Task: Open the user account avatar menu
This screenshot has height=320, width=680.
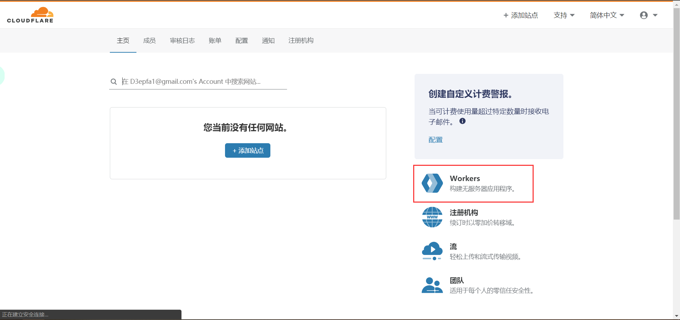Action: 648,15
